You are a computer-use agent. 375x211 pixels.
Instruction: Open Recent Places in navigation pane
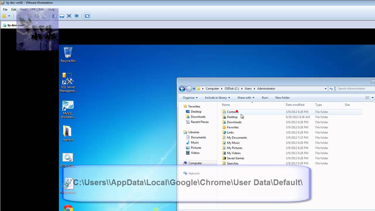(x=197, y=122)
